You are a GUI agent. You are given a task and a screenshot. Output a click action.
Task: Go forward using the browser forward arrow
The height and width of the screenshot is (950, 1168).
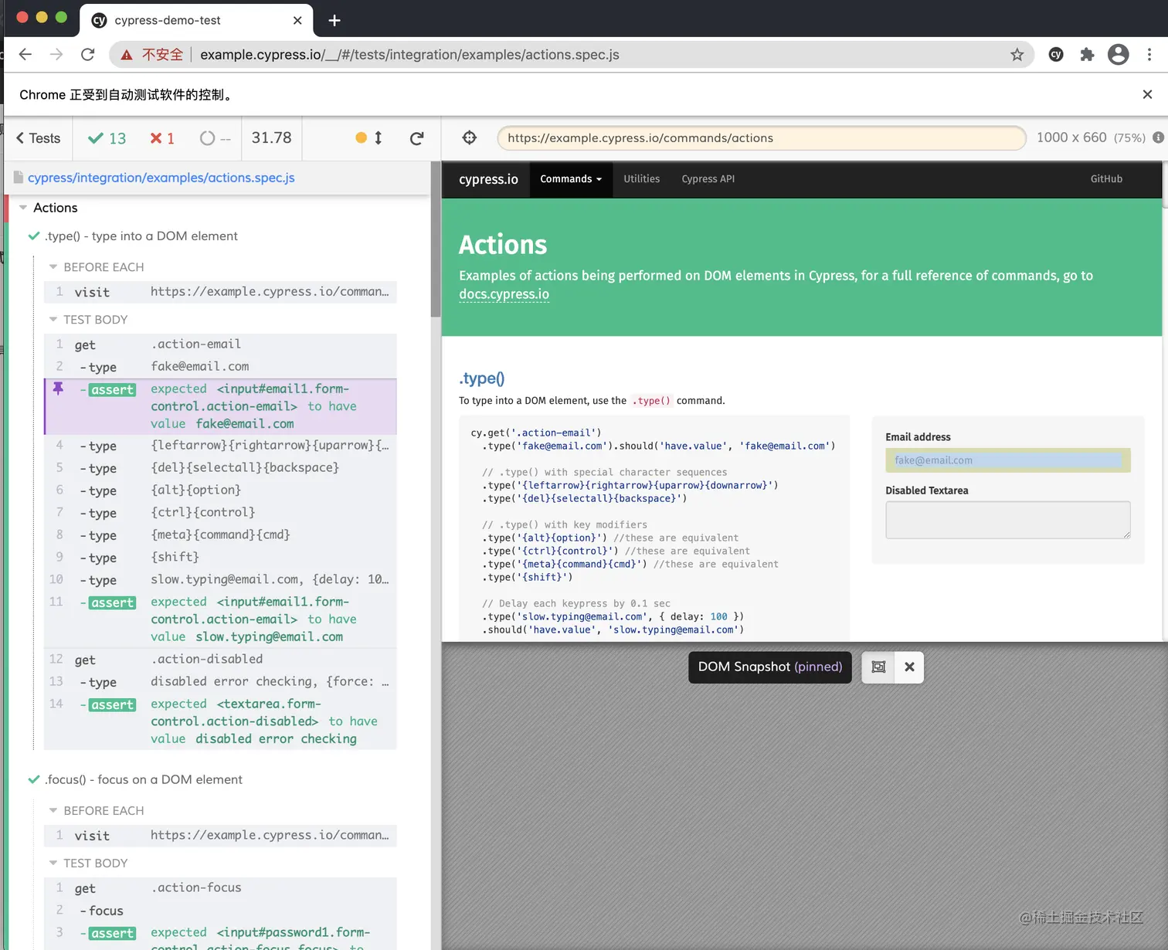56,54
